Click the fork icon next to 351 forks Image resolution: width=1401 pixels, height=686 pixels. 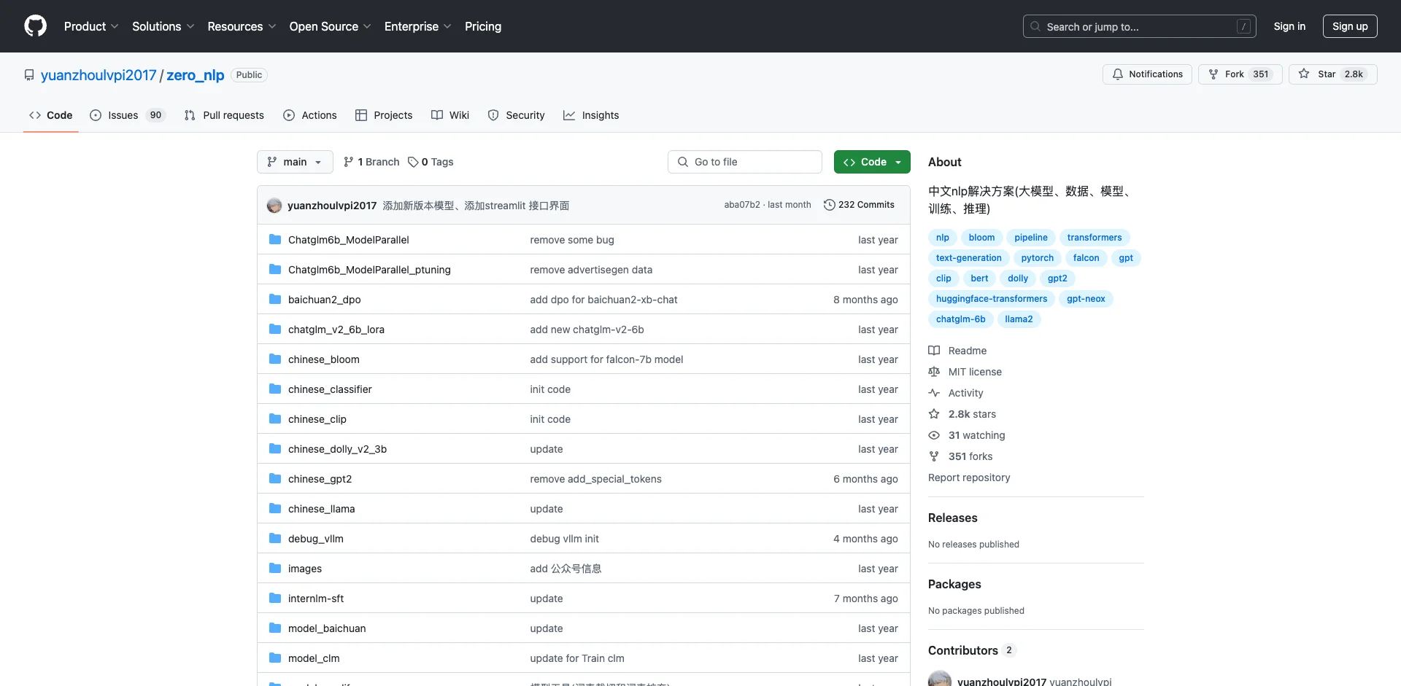click(934, 456)
